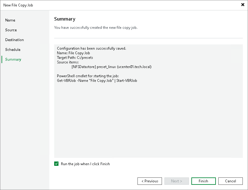This screenshot has height=190, width=248.
Task: Cancel the file copy job wizard
Action: tap(231, 181)
